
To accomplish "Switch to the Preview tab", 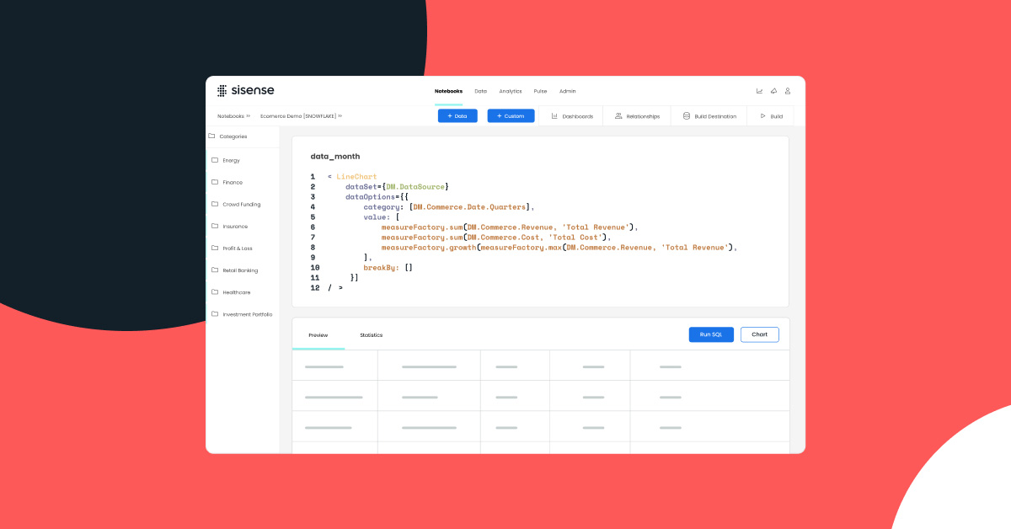I will (x=318, y=335).
